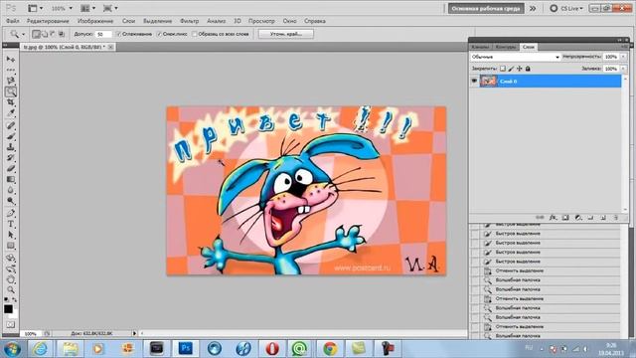Open the Arrange Documents dropdown

(x=88, y=8)
